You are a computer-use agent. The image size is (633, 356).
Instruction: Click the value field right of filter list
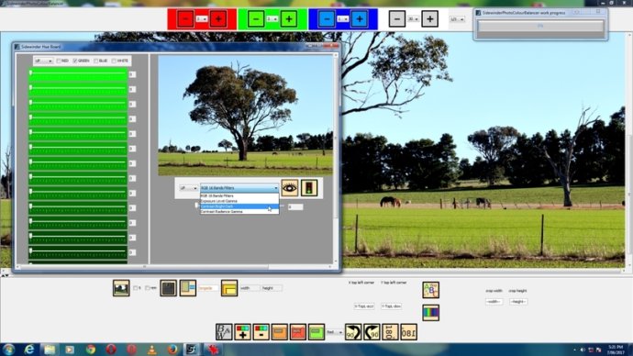tap(295, 206)
